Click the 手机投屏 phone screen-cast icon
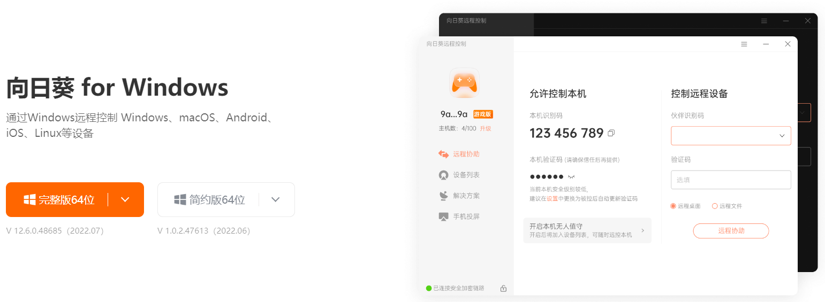This screenshot has height=302, width=825. click(x=443, y=216)
